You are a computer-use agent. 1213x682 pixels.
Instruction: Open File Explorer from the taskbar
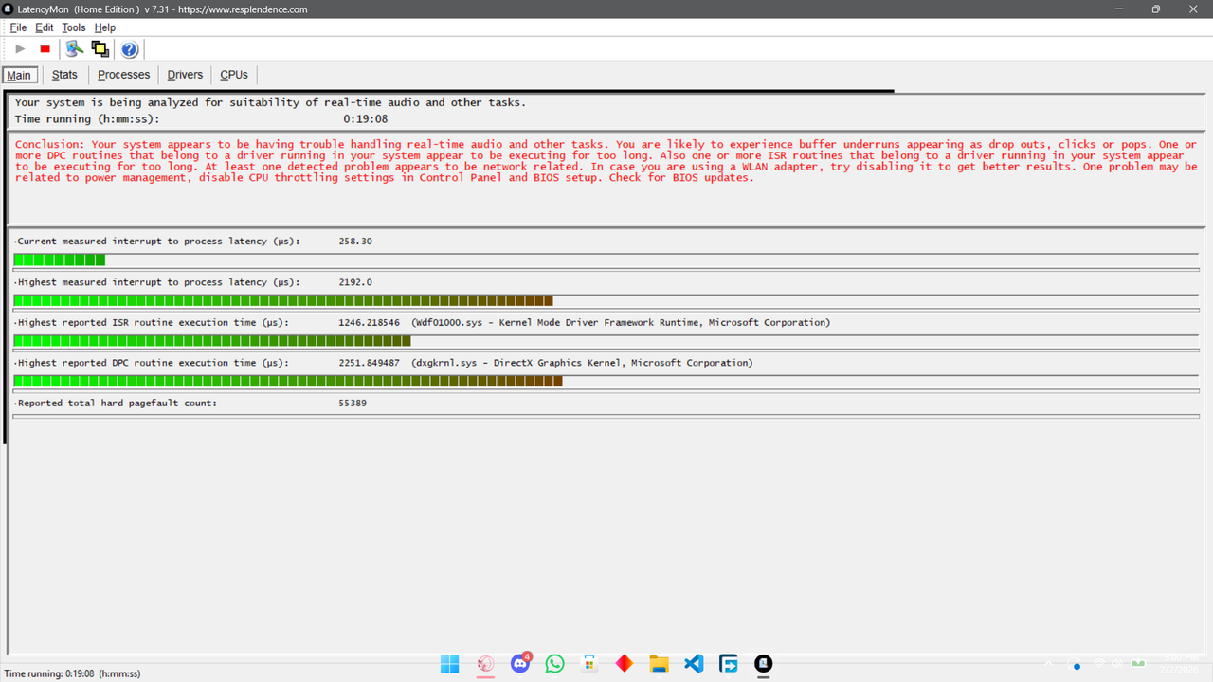[659, 664]
